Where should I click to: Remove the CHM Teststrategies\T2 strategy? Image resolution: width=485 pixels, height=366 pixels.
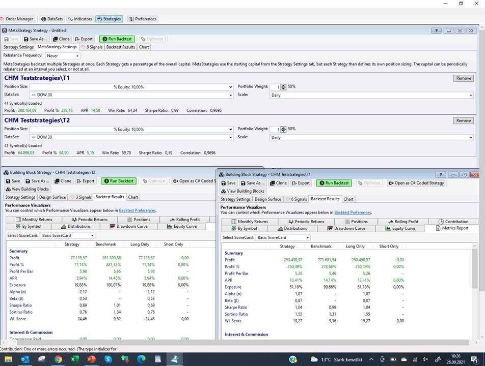pos(463,120)
